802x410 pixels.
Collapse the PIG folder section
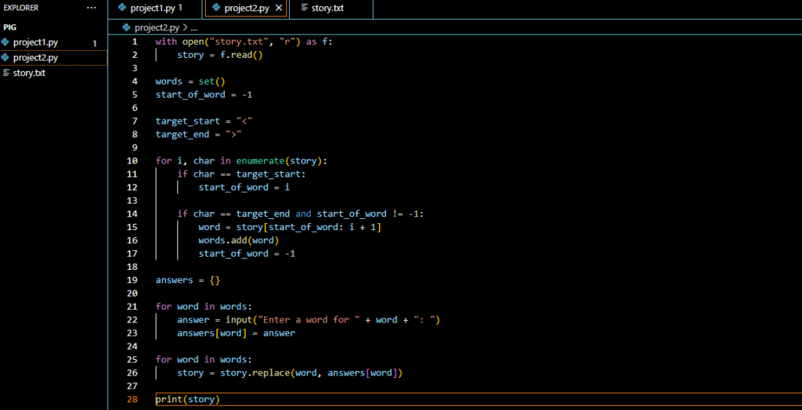pos(9,27)
